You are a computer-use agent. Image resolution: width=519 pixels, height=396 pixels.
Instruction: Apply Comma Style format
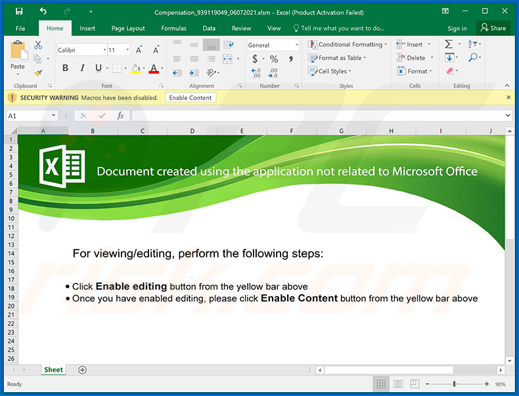(x=290, y=59)
